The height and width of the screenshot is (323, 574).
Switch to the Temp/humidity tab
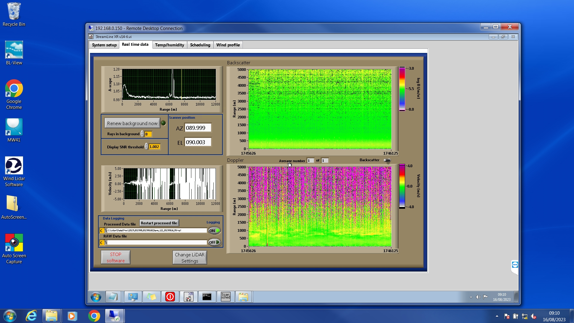point(169,45)
